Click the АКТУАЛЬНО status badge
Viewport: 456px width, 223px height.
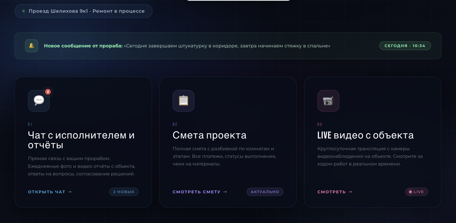(265, 192)
